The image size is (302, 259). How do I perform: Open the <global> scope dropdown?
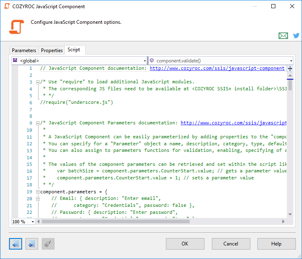(x=145, y=61)
